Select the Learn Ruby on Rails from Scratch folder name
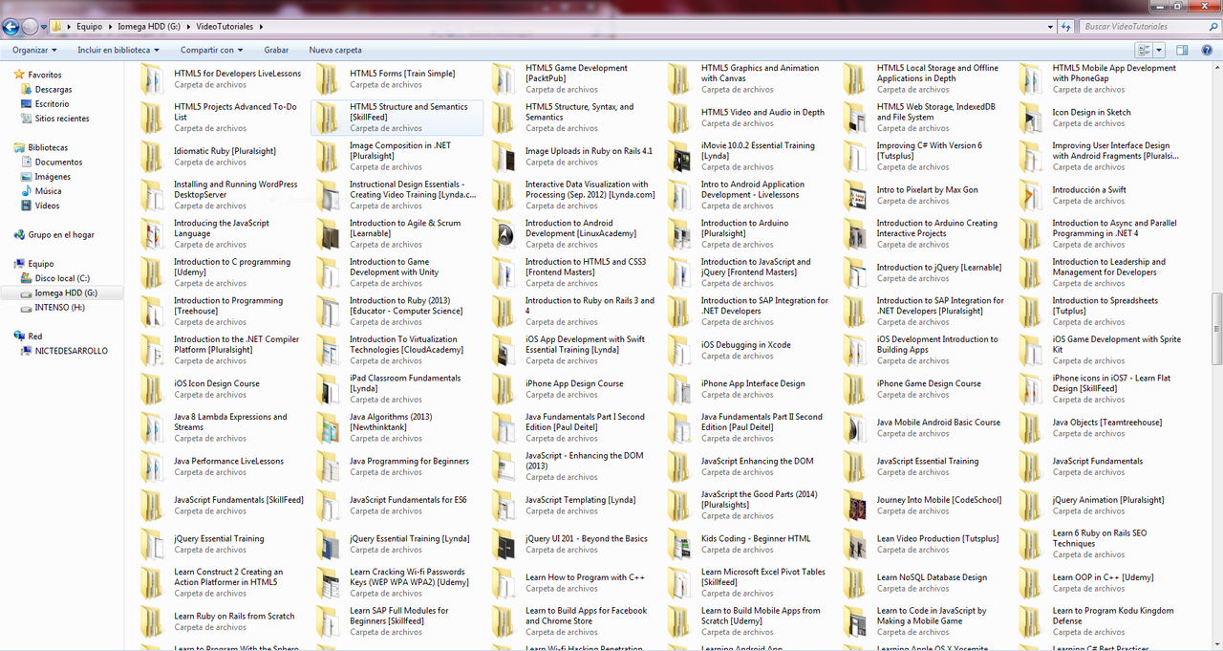 point(234,616)
